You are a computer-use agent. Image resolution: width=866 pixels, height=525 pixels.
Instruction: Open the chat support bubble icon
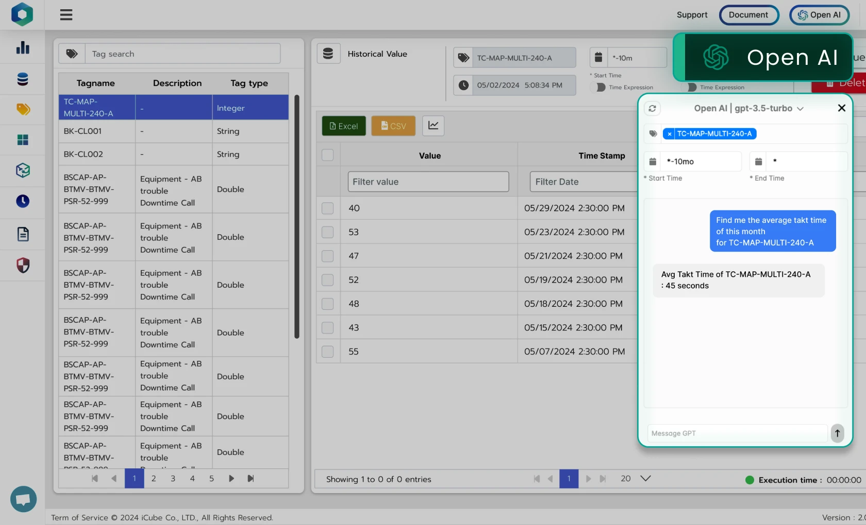23,499
